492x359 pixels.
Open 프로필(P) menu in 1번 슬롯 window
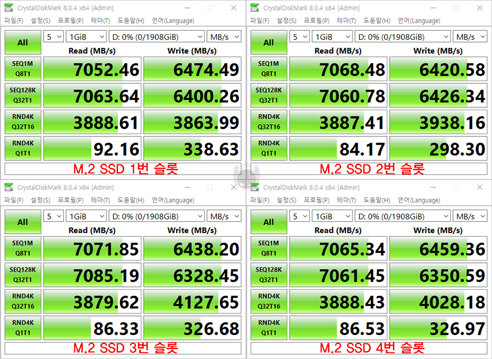pos(70,21)
